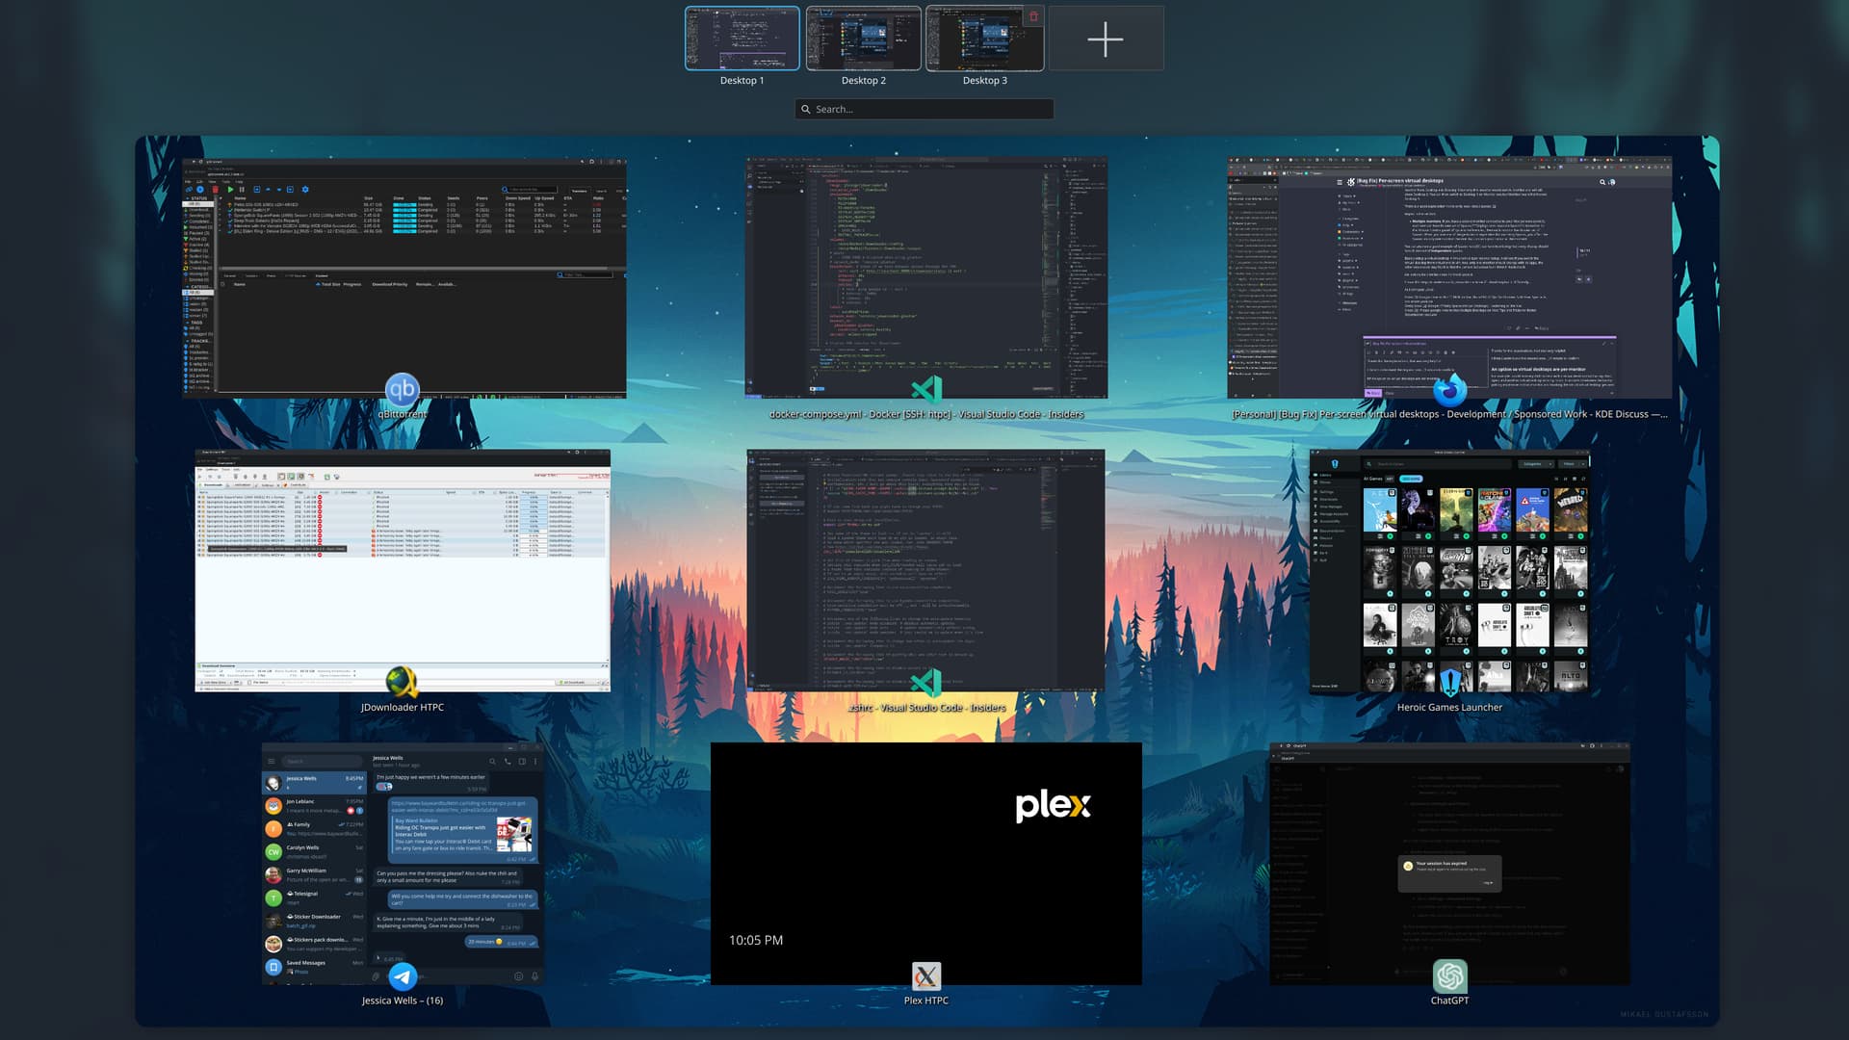This screenshot has height=1040, width=1849.
Task: Click VS Code icon on docker-compose.yml window
Action: [925, 389]
